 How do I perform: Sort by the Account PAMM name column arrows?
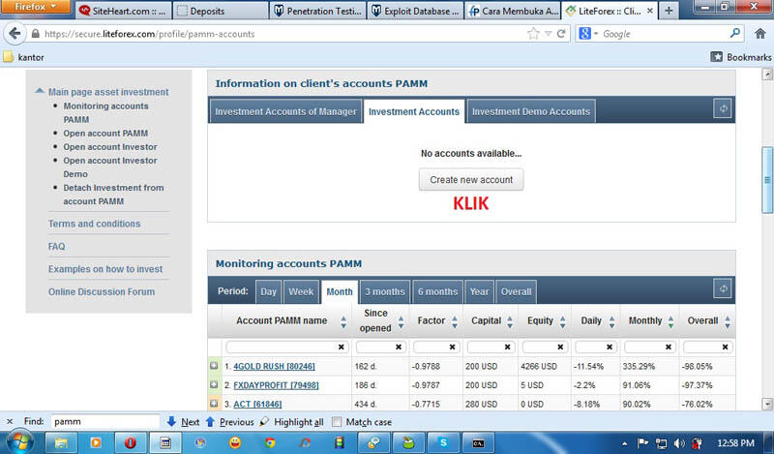pos(343,322)
